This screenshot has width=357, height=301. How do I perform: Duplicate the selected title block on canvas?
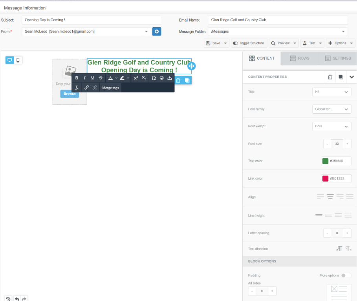187,80
